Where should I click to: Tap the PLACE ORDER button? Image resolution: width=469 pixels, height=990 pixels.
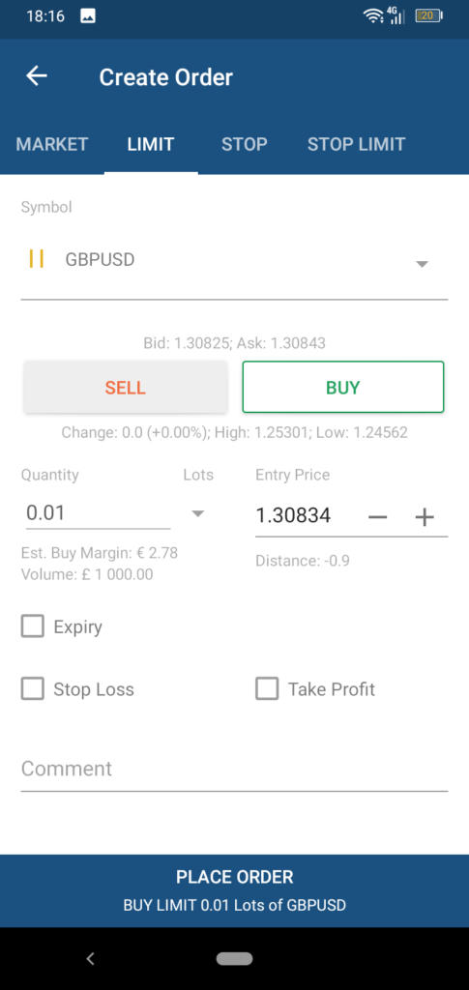[234, 890]
